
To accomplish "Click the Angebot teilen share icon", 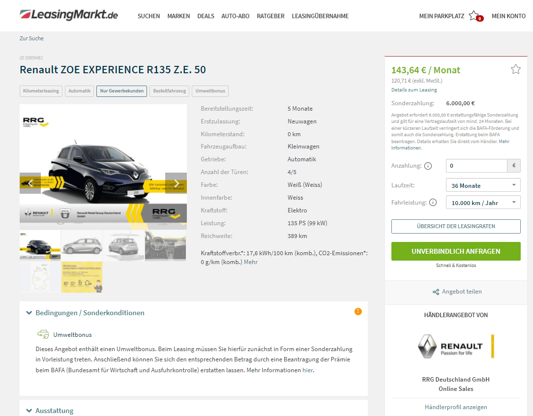I will 436,292.
